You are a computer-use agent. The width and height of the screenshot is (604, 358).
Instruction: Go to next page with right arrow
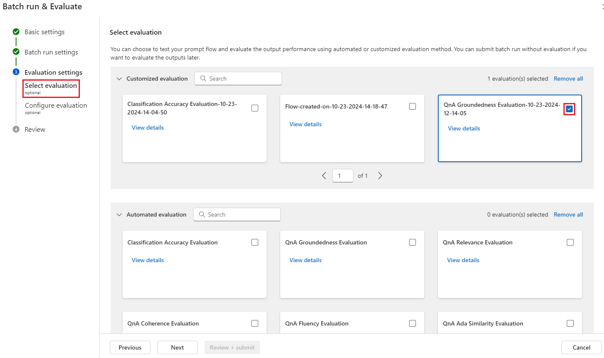[x=380, y=176]
